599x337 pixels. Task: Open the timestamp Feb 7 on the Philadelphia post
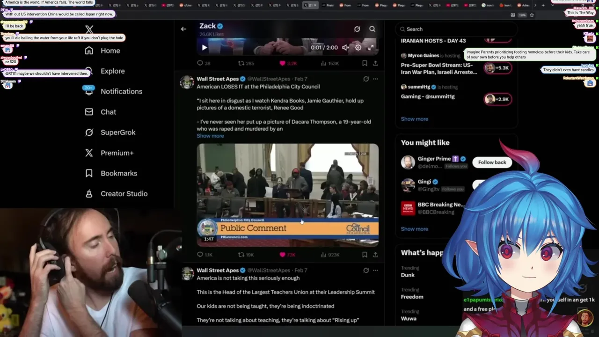(x=301, y=79)
